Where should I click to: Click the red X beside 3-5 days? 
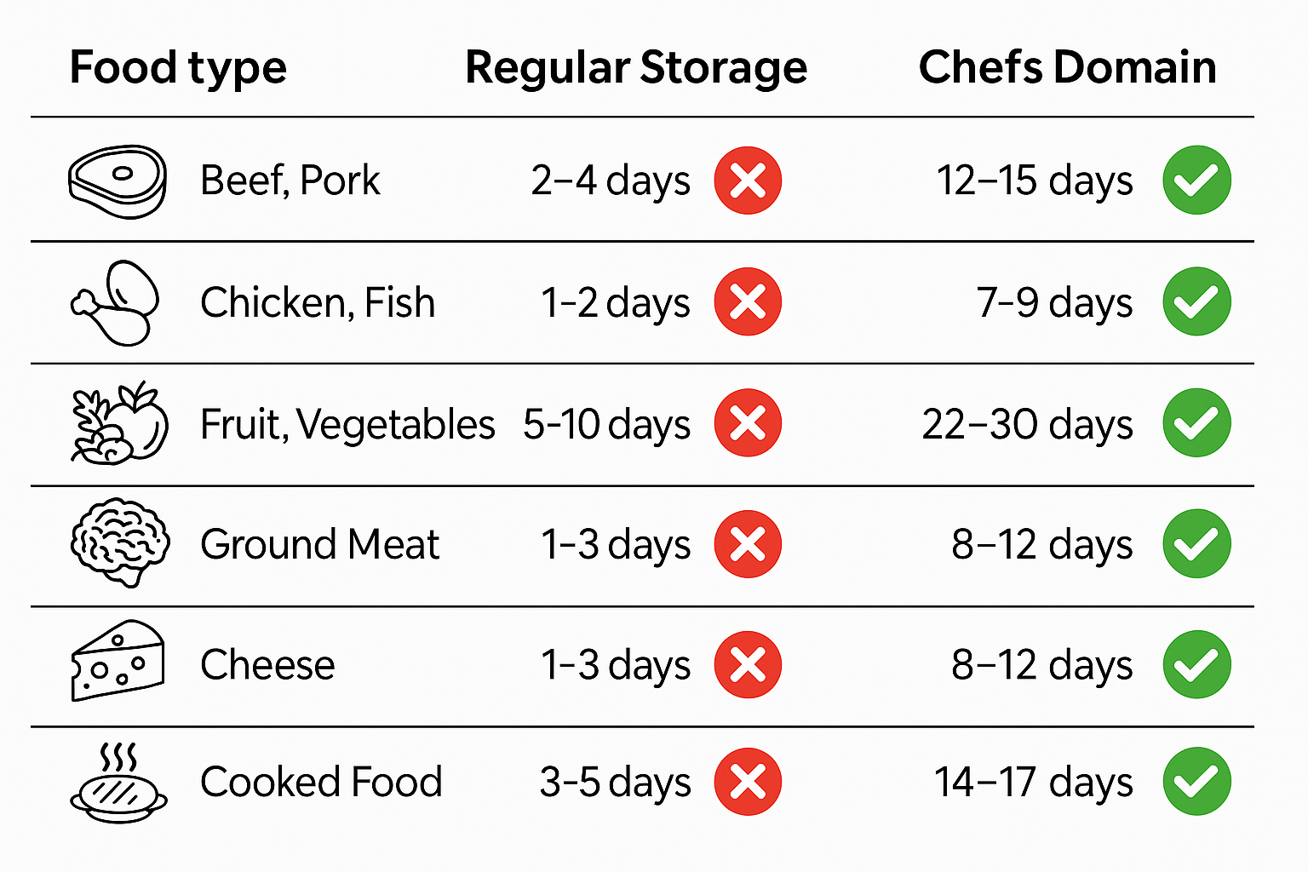(x=748, y=782)
